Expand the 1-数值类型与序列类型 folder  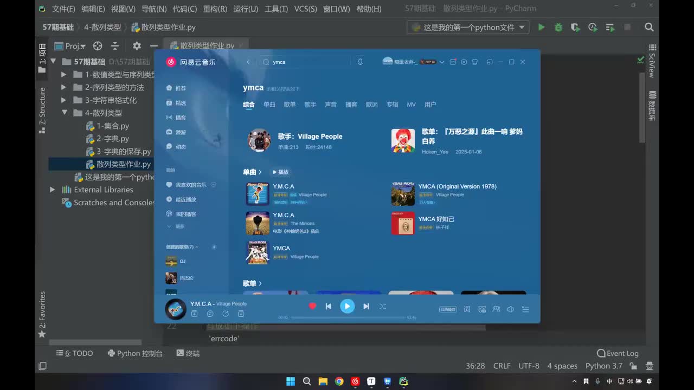[x=64, y=75]
